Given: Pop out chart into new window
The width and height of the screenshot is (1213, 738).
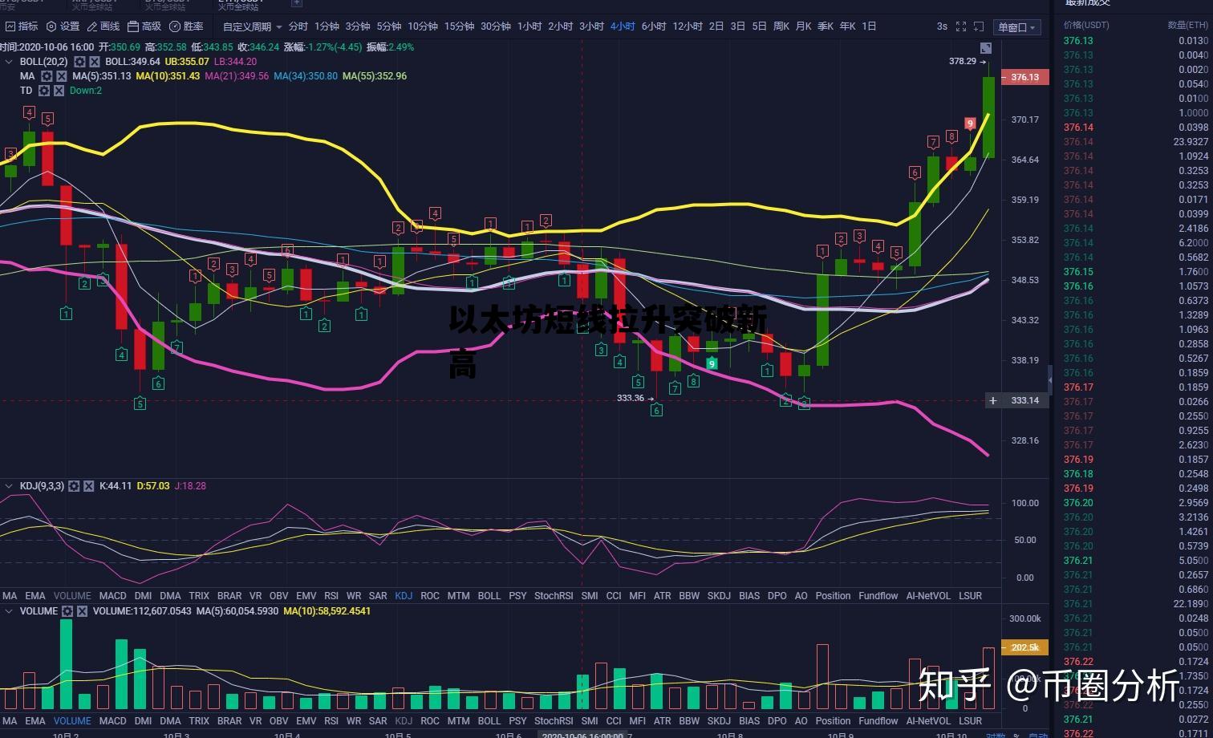Looking at the screenshot, I should pos(980,26).
